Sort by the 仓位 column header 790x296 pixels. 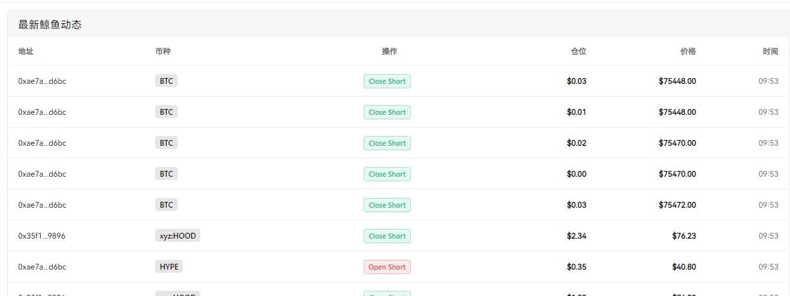pos(578,52)
